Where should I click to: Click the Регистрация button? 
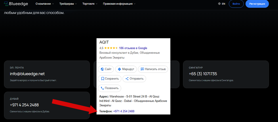coord(257,4)
